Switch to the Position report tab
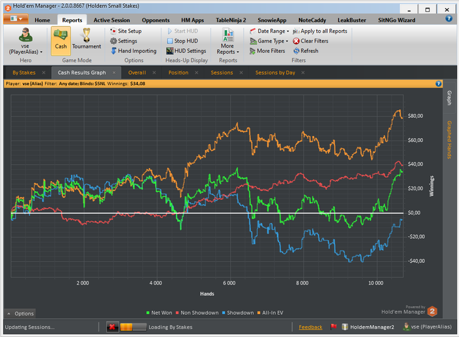The width and height of the screenshot is (459, 337). 178,73
